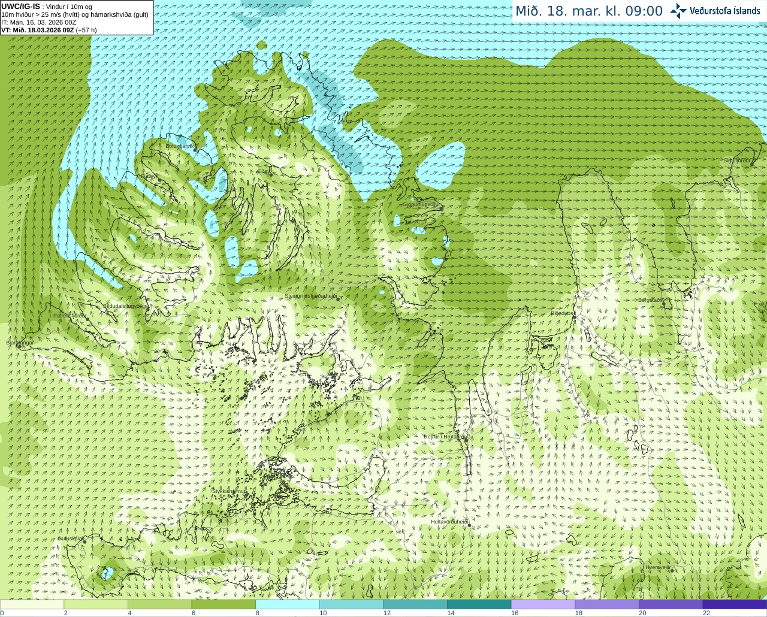Pick the 4–6 m/s green legend swatch
Viewport: 767px width, 617px height.
[x=160, y=604]
